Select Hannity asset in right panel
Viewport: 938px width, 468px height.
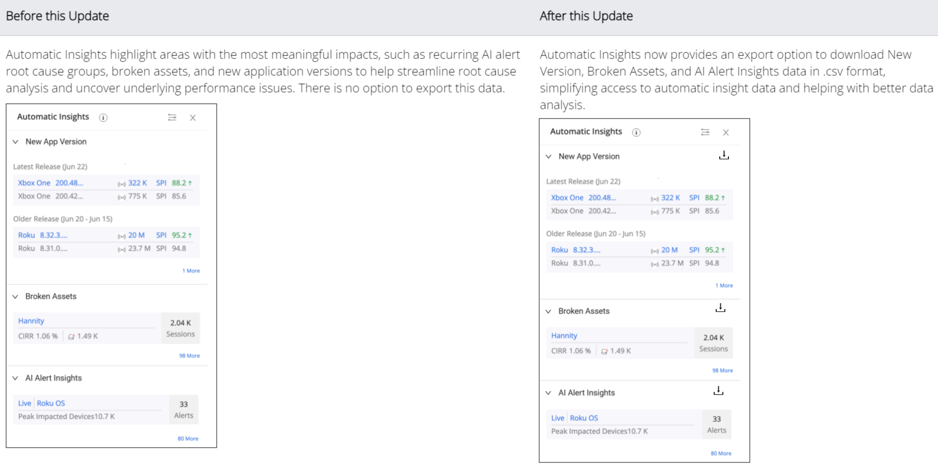point(564,336)
